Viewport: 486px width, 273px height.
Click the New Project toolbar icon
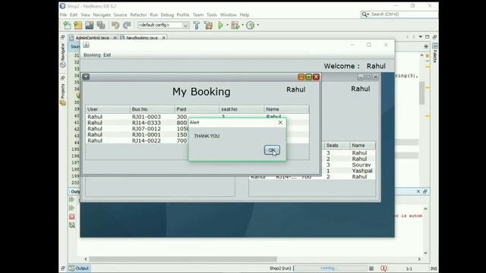click(x=77, y=25)
